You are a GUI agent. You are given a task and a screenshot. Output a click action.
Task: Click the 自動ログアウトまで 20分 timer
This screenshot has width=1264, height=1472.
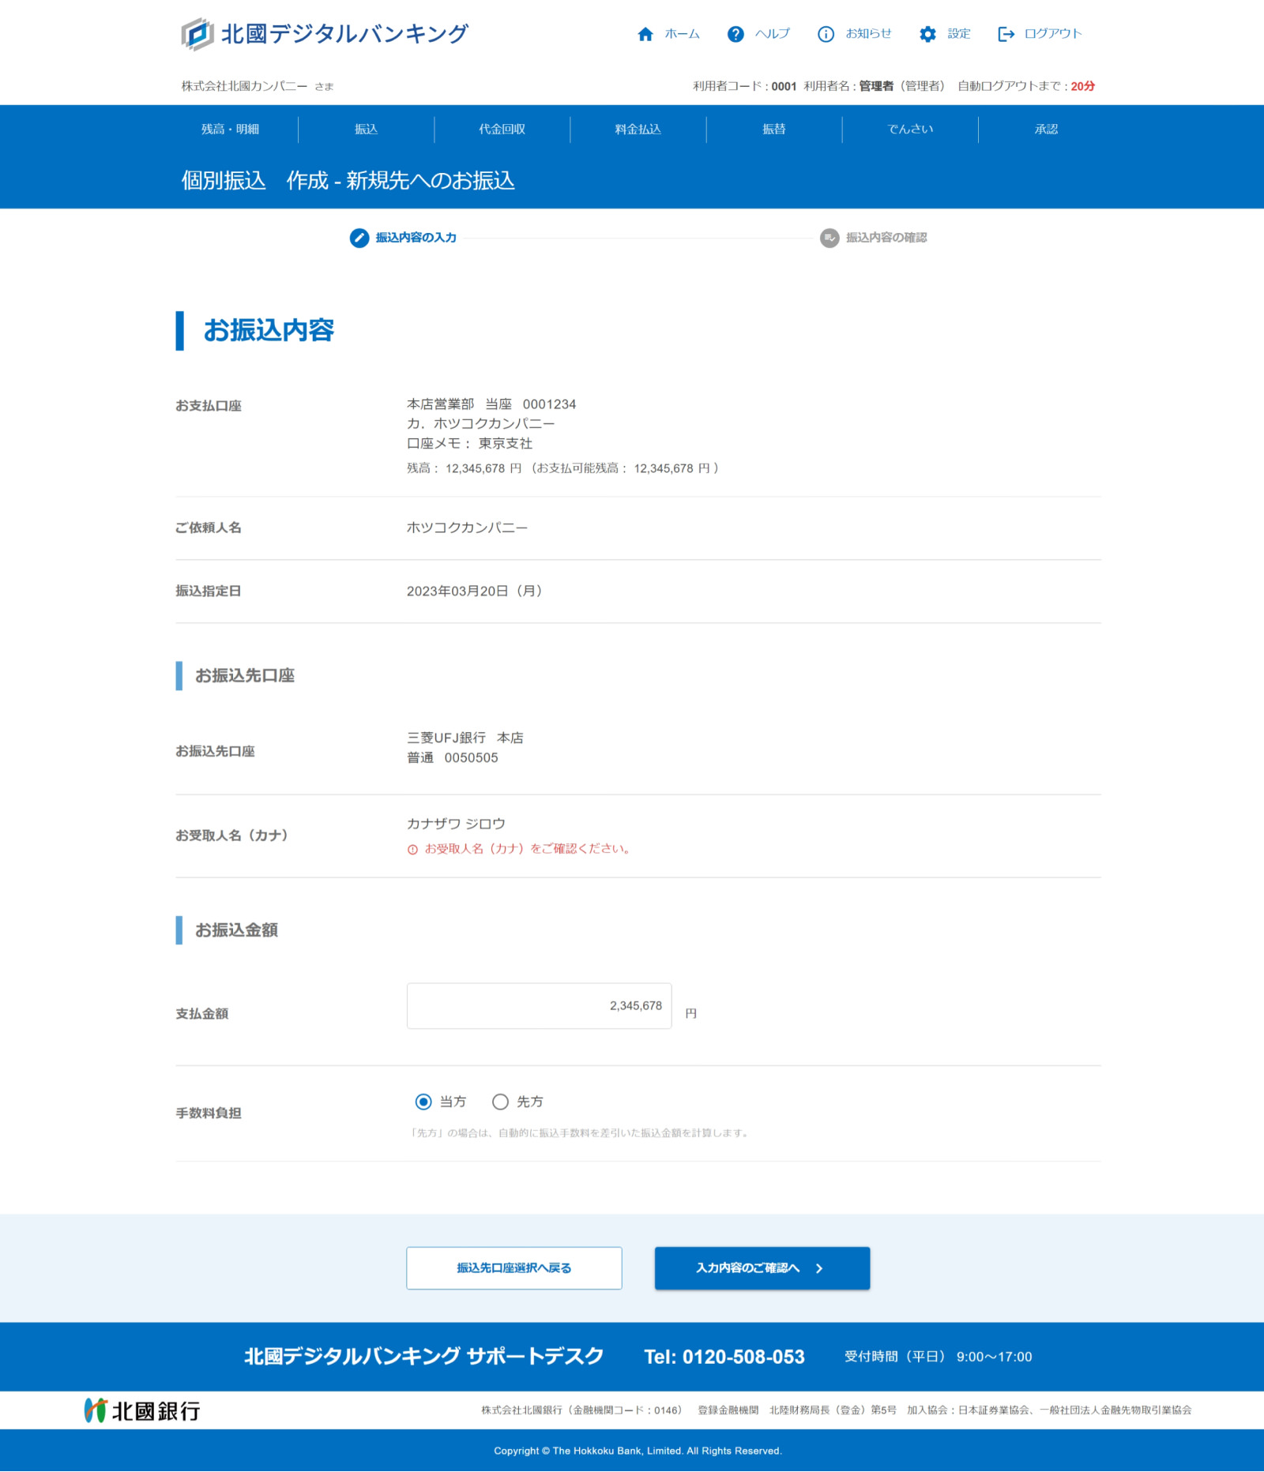coord(1026,86)
